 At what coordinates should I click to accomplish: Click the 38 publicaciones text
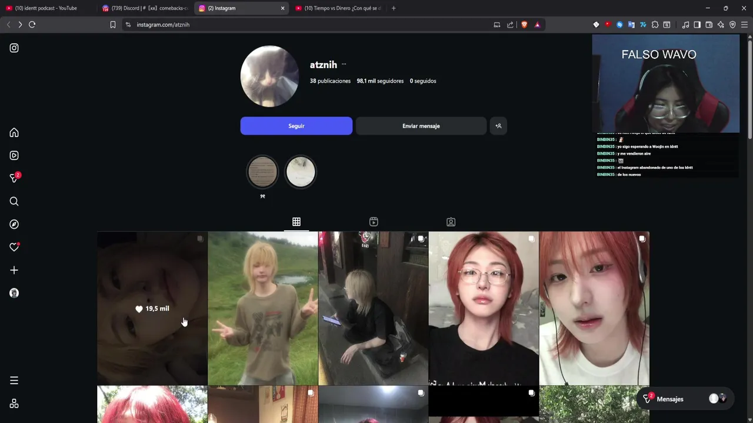(x=330, y=81)
